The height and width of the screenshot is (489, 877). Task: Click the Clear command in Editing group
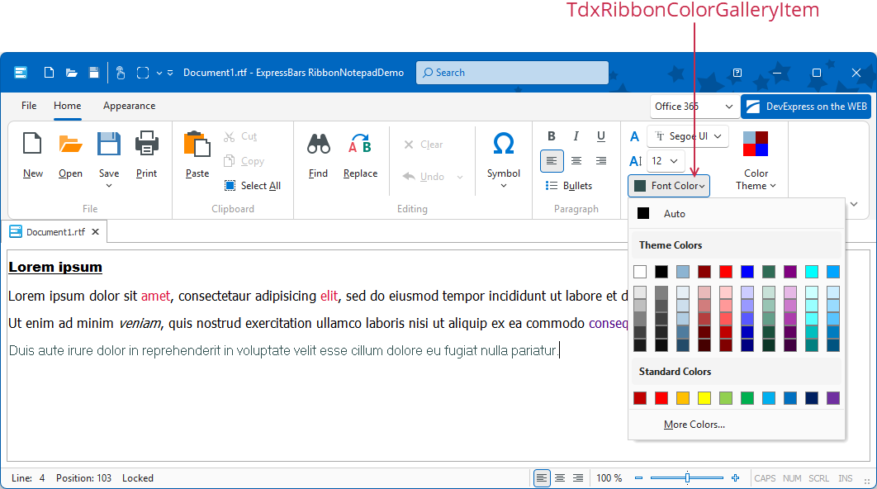click(x=423, y=145)
